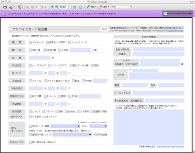
Task: Check the 図書カードNEXT checkbox
Action: pos(47,42)
